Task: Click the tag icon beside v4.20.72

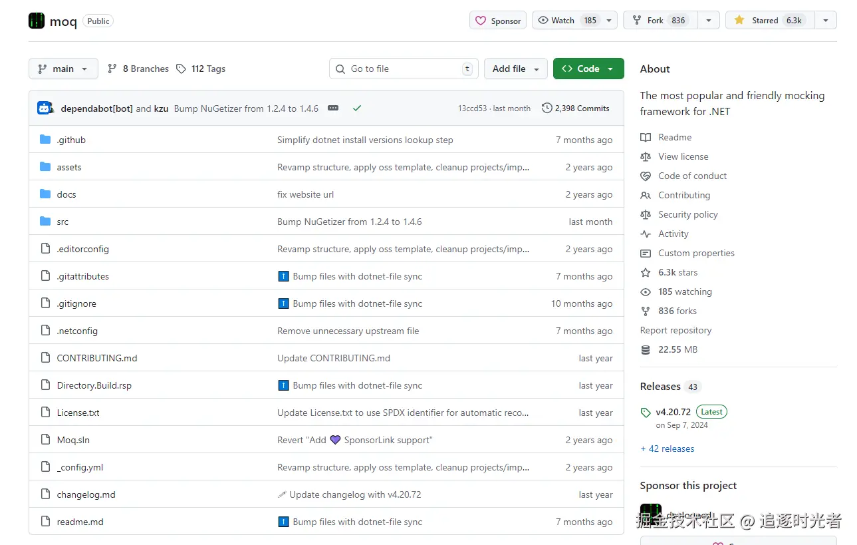Action: (x=646, y=413)
